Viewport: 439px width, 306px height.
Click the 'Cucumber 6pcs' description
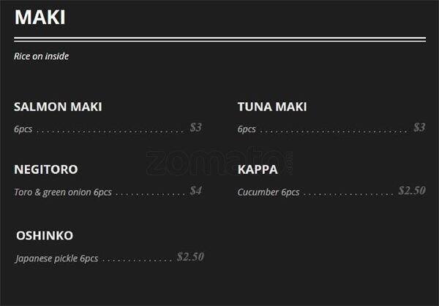coord(269,193)
